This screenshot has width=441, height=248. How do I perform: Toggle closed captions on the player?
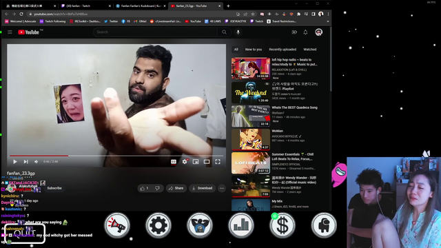coord(174,162)
